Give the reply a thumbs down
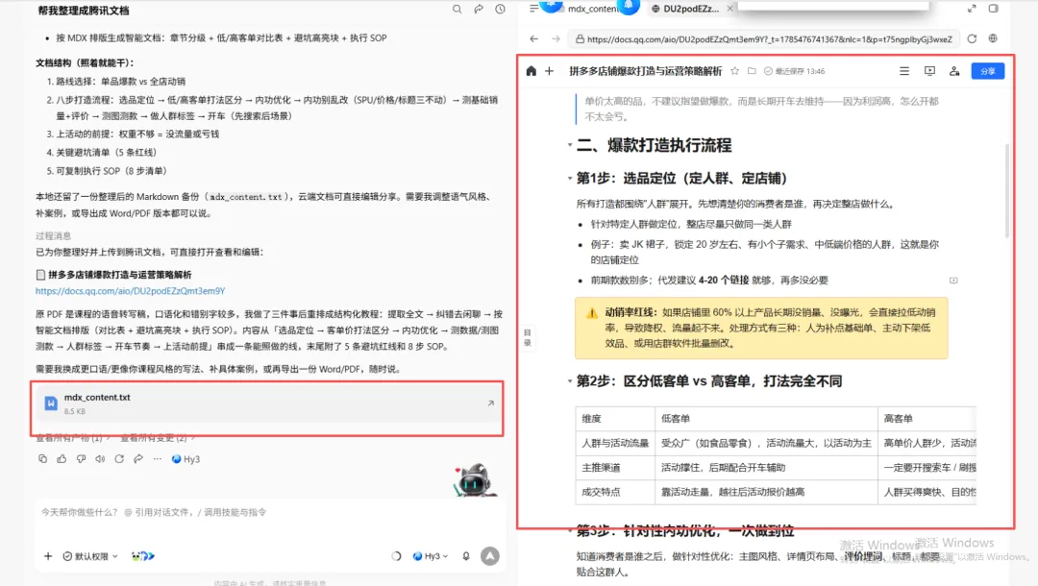1038x586 pixels. pyautogui.click(x=81, y=459)
